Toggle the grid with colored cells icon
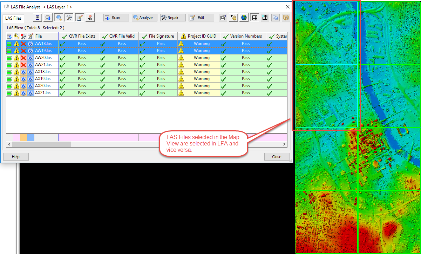The image size is (421, 254). point(265,18)
